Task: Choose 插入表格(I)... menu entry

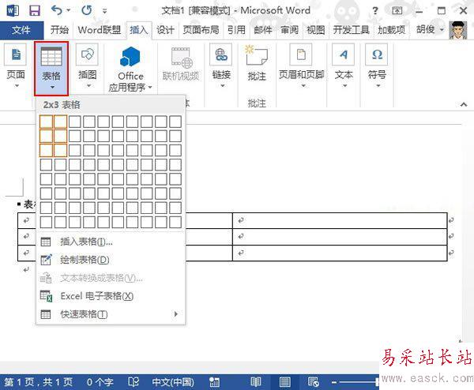Action: 111,242
